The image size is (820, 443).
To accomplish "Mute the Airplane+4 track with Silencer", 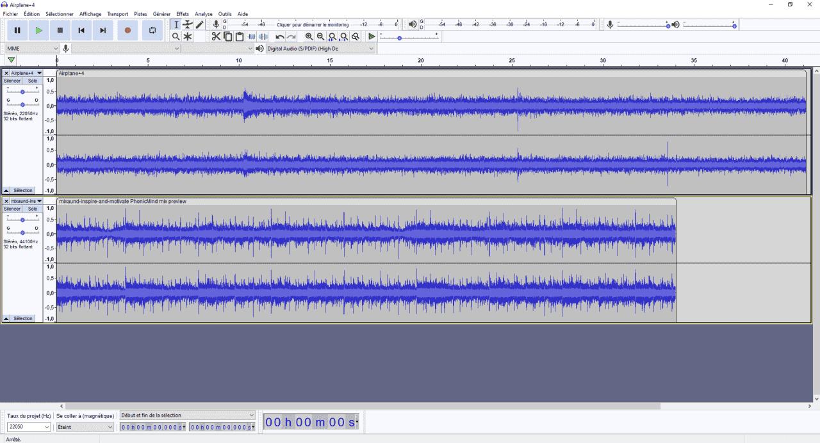I will 12,81.
